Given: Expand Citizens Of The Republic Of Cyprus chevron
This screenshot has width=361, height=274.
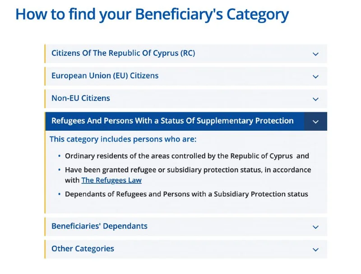Looking at the screenshot, I should (315, 54).
